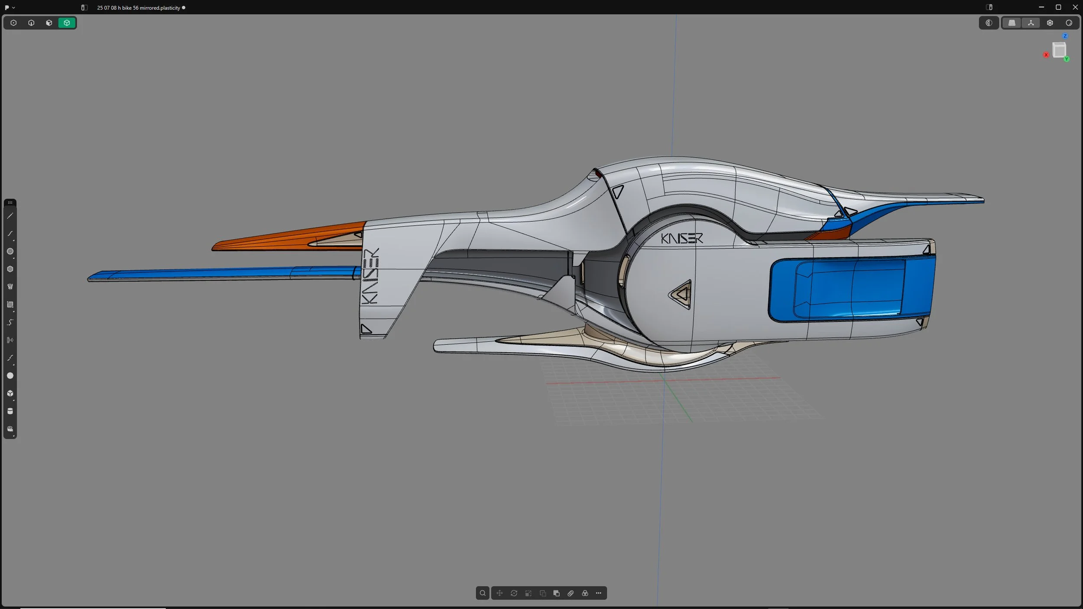Viewport: 1083px width, 609px height.
Task: Select the Circle tool
Action: (x=10, y=251)
